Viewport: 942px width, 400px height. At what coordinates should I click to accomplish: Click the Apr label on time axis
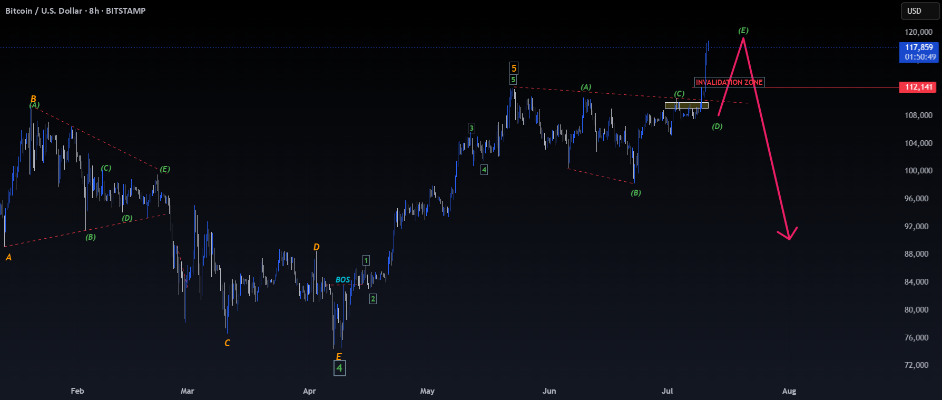click(x=309, y=391)
